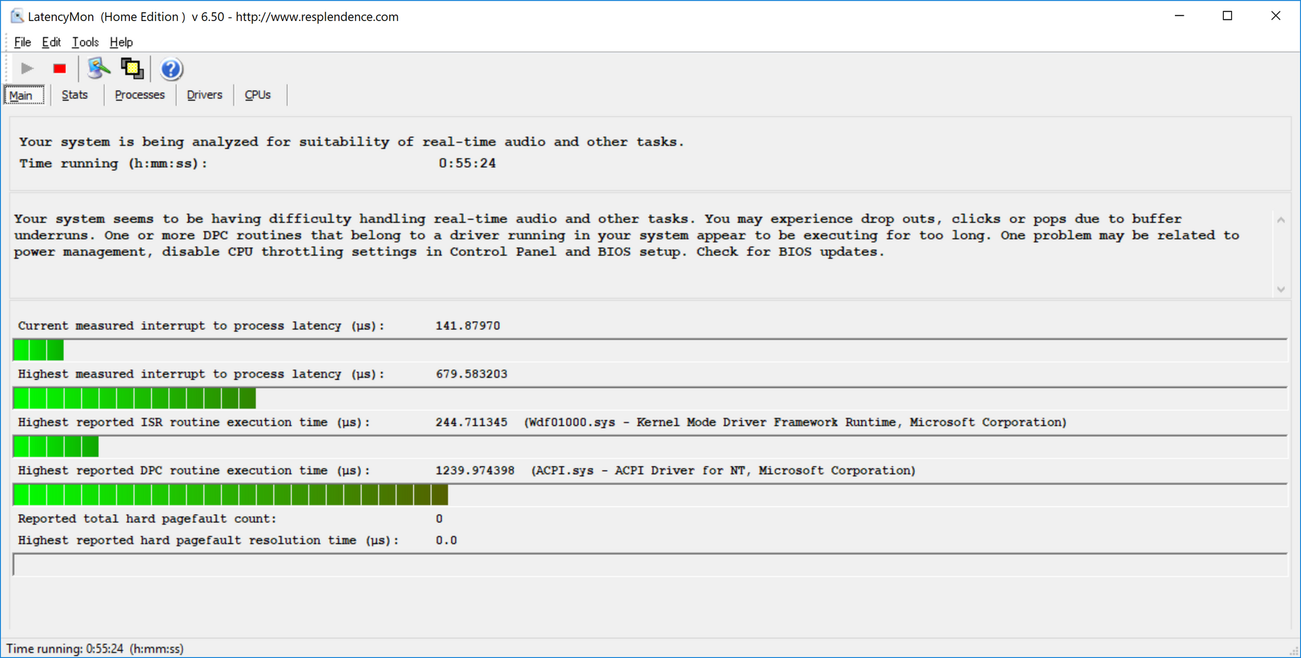Click the time running value 0:55:24
The image size is (1301, 658).
(x=467, y=163)
